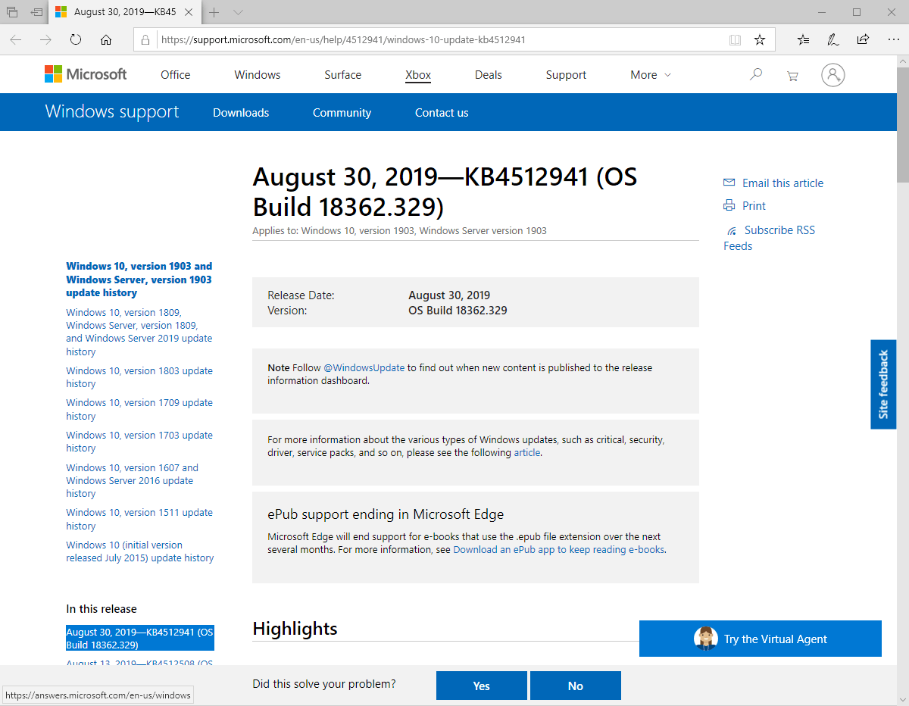Open Xbox in site navigation
909x706 pixels.
click(x=418, y=75)
